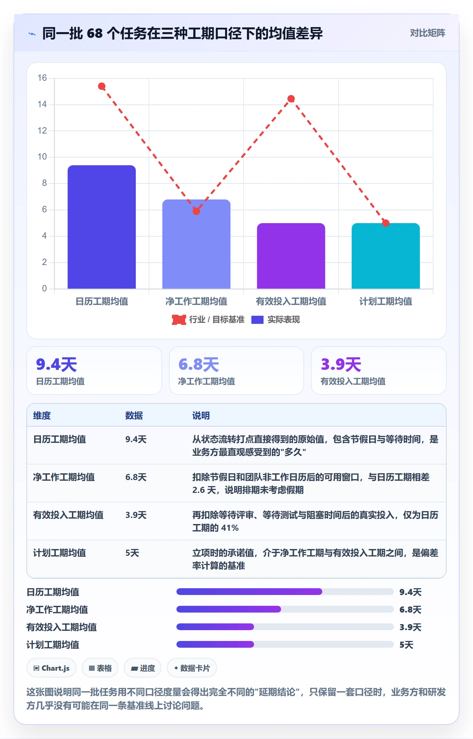The image size is (473, 739).
Task: Click the 数据 column header
Action: tap(134, 415)
